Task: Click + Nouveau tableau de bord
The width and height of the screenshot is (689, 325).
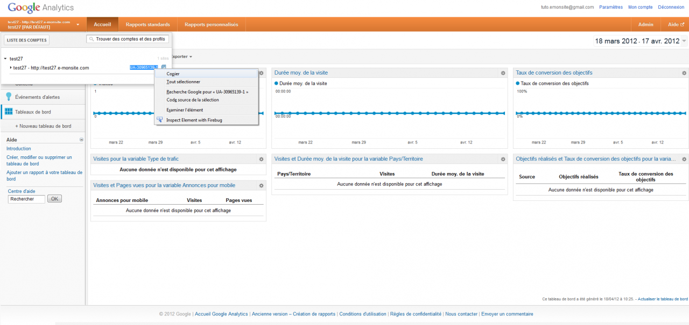Action: 43,126
